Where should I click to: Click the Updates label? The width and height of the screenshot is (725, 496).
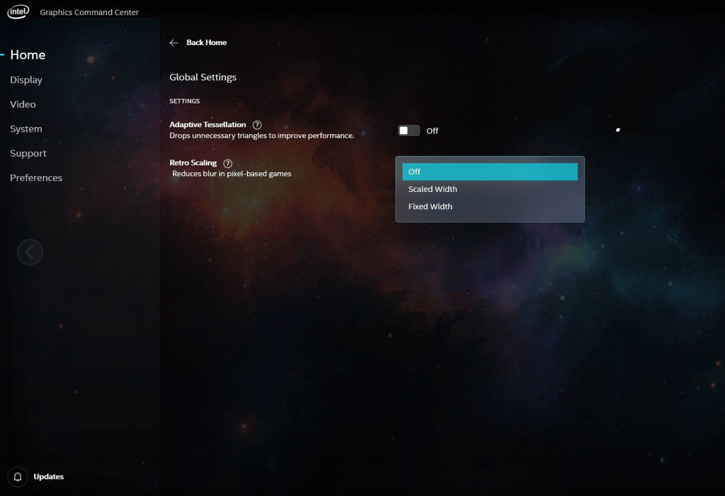(49, 477)
